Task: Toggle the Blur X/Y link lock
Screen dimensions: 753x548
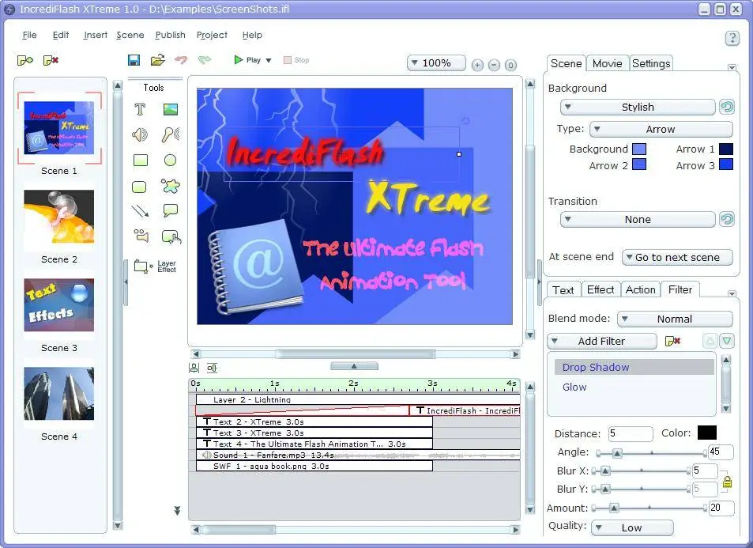Action: pos(727,482)
